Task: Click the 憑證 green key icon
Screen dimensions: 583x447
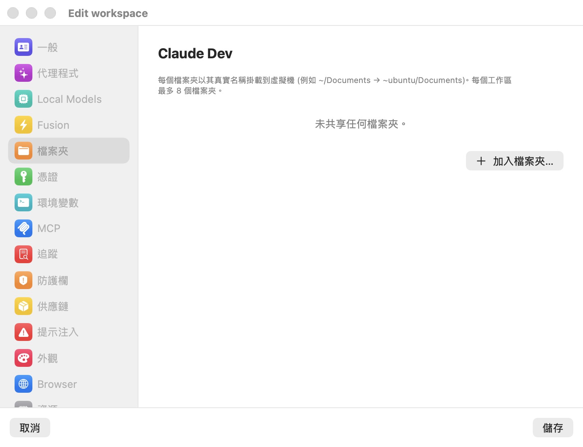Action: click(x=23, y=177)
